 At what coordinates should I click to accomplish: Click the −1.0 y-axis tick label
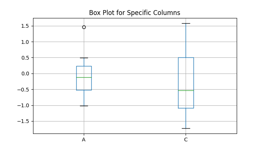[24, 105]
